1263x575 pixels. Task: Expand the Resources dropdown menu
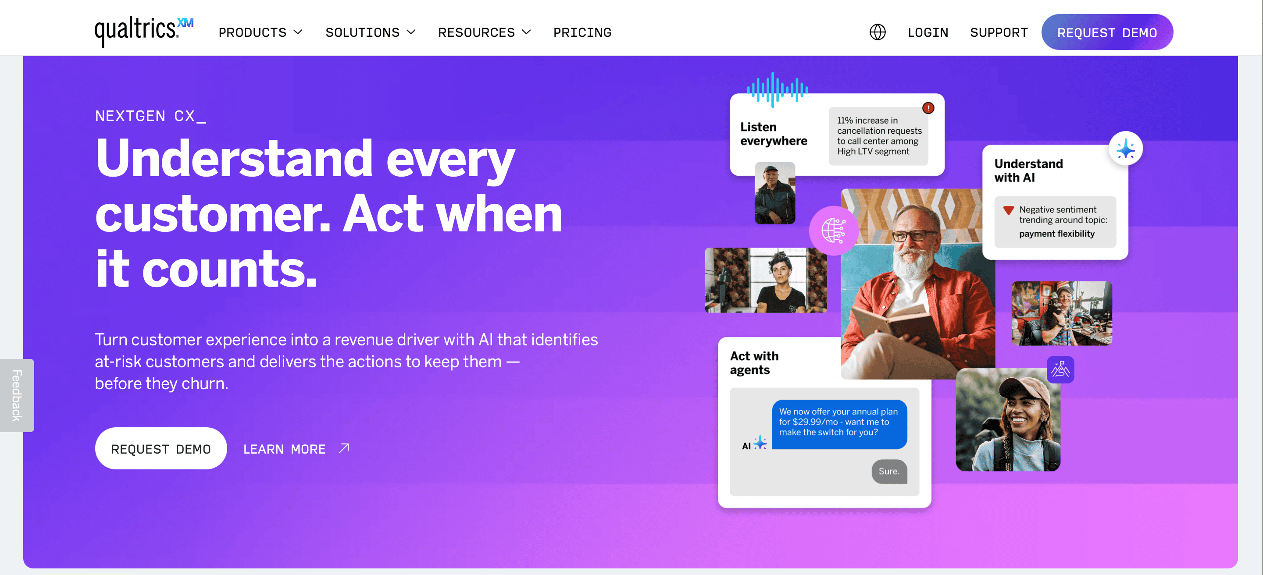click(x=484, y=32)
